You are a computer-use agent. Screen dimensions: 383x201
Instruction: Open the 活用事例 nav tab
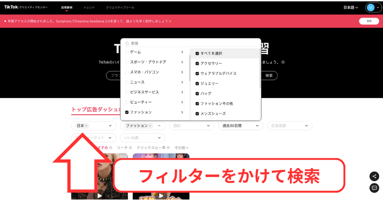pyautogui.click(x=67, y=7)
